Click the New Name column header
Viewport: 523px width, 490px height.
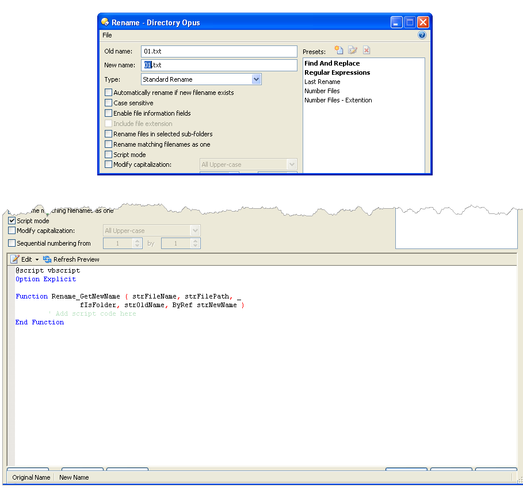pos(74,477)
